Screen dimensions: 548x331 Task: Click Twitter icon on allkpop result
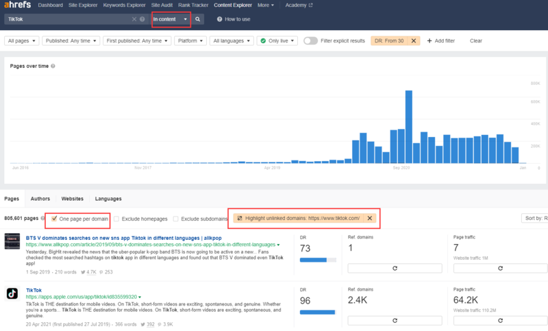[x=83, y=272]
